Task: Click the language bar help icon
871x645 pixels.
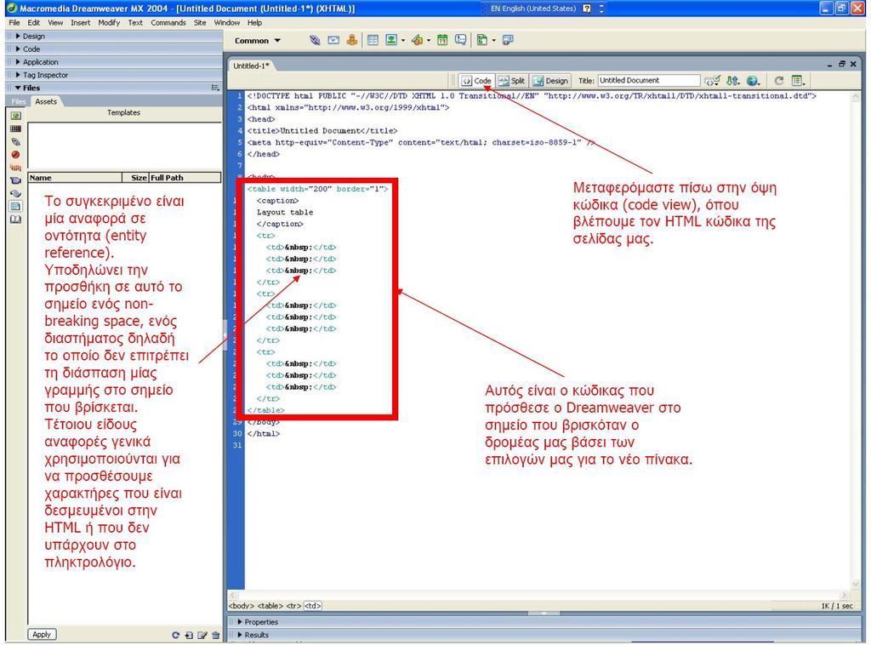Action: pyautogui.click(x=587, y=9)
